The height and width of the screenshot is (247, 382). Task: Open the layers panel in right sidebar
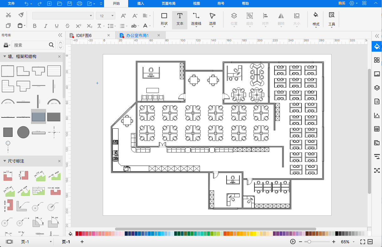(377, 88)
